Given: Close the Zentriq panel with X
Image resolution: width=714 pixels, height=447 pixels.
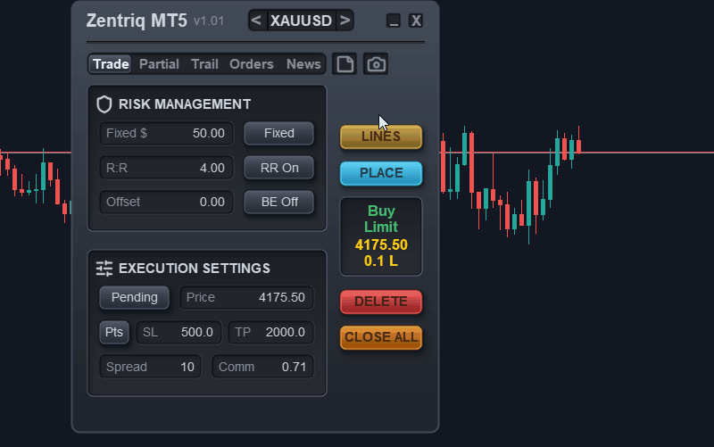Looking at the screenshot, I should click(416, 21).
